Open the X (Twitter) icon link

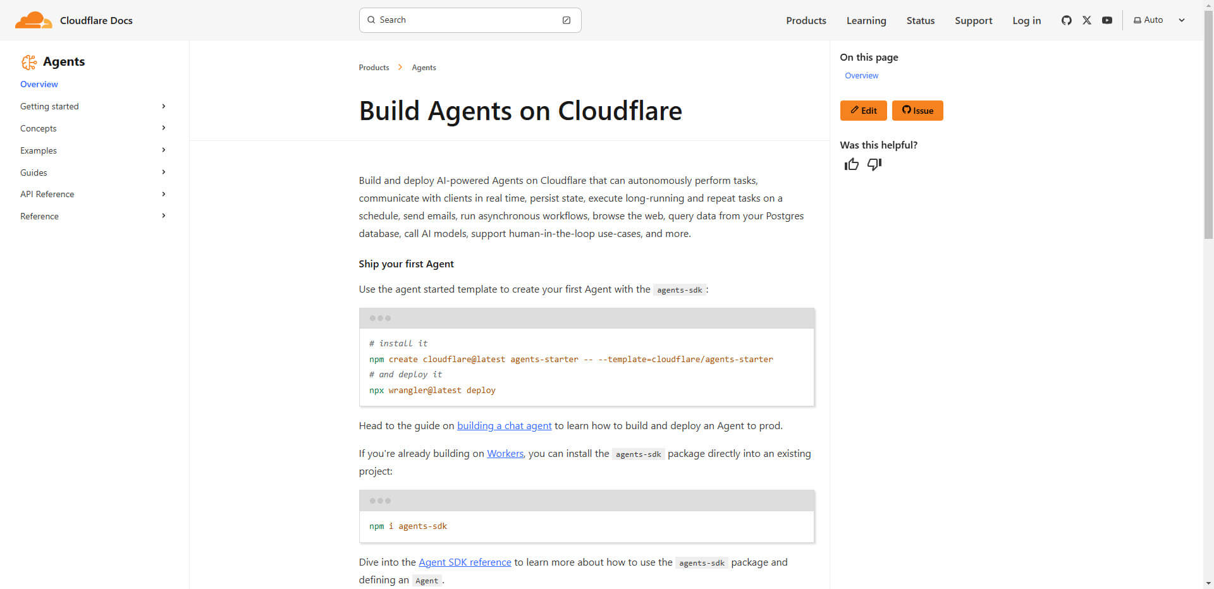click(x=1087, y=20)
